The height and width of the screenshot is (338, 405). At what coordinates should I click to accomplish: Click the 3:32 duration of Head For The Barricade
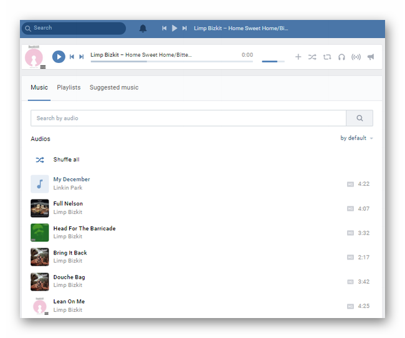pos(364,233)
